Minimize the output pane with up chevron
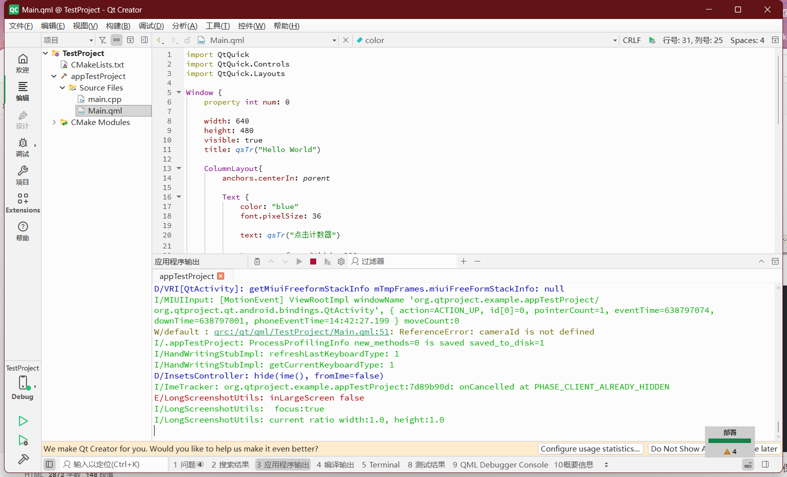The image size is (787, 477). pyautogui.click(x=761, y=261)
